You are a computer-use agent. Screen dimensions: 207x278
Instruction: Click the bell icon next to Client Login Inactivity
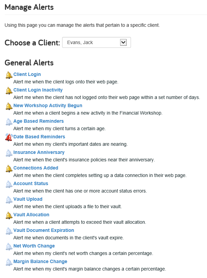point(9,91)
